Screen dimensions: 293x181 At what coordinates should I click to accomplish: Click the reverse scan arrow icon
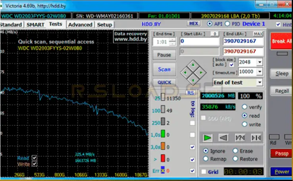224,138
